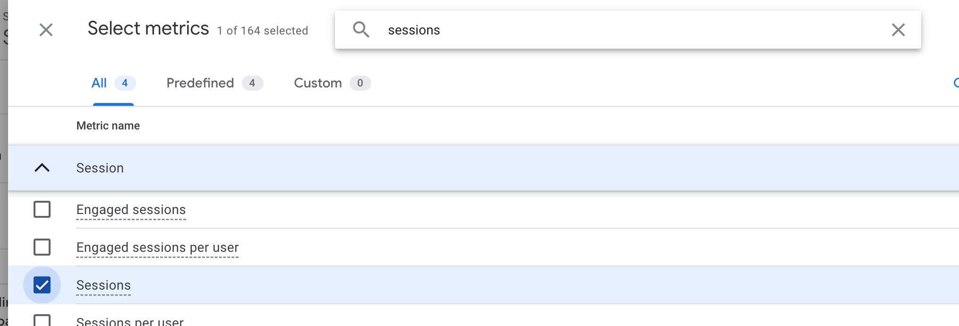This screenshot has width=959, height=326.
Task: Click the Engaged sessions metric name
Action: [x=131, y=210]
